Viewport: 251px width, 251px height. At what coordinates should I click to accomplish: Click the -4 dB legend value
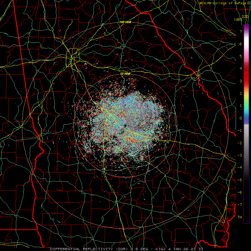pyautogui.click(x=240, y=168)
